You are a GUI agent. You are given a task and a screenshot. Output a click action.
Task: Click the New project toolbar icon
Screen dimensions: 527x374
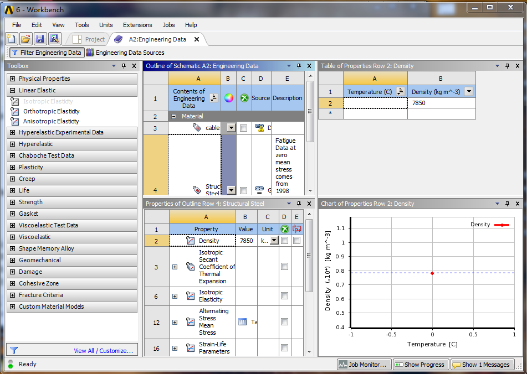coord(12,39)
